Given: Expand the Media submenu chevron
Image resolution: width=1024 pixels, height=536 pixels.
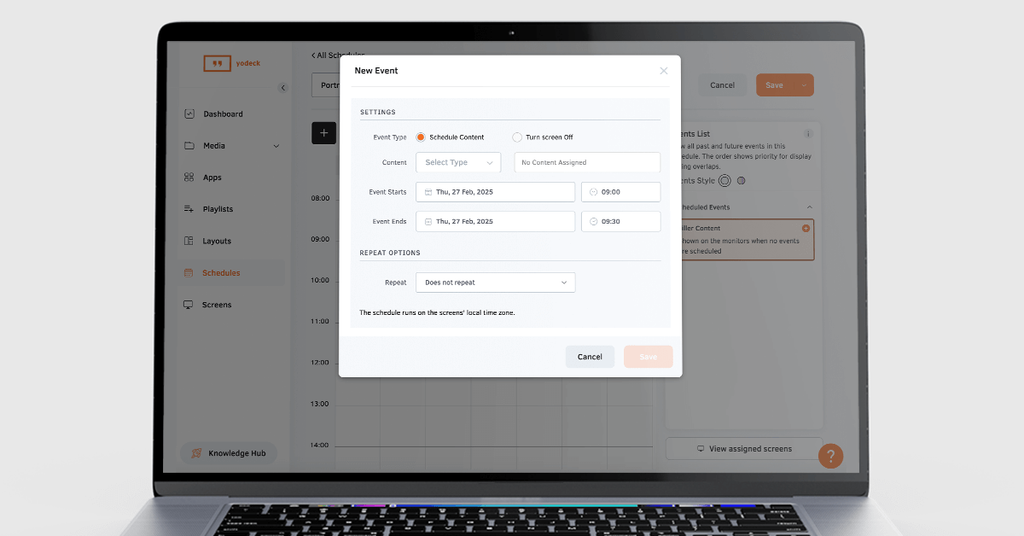Looking at the screenshot, I should tap(276, 146).
